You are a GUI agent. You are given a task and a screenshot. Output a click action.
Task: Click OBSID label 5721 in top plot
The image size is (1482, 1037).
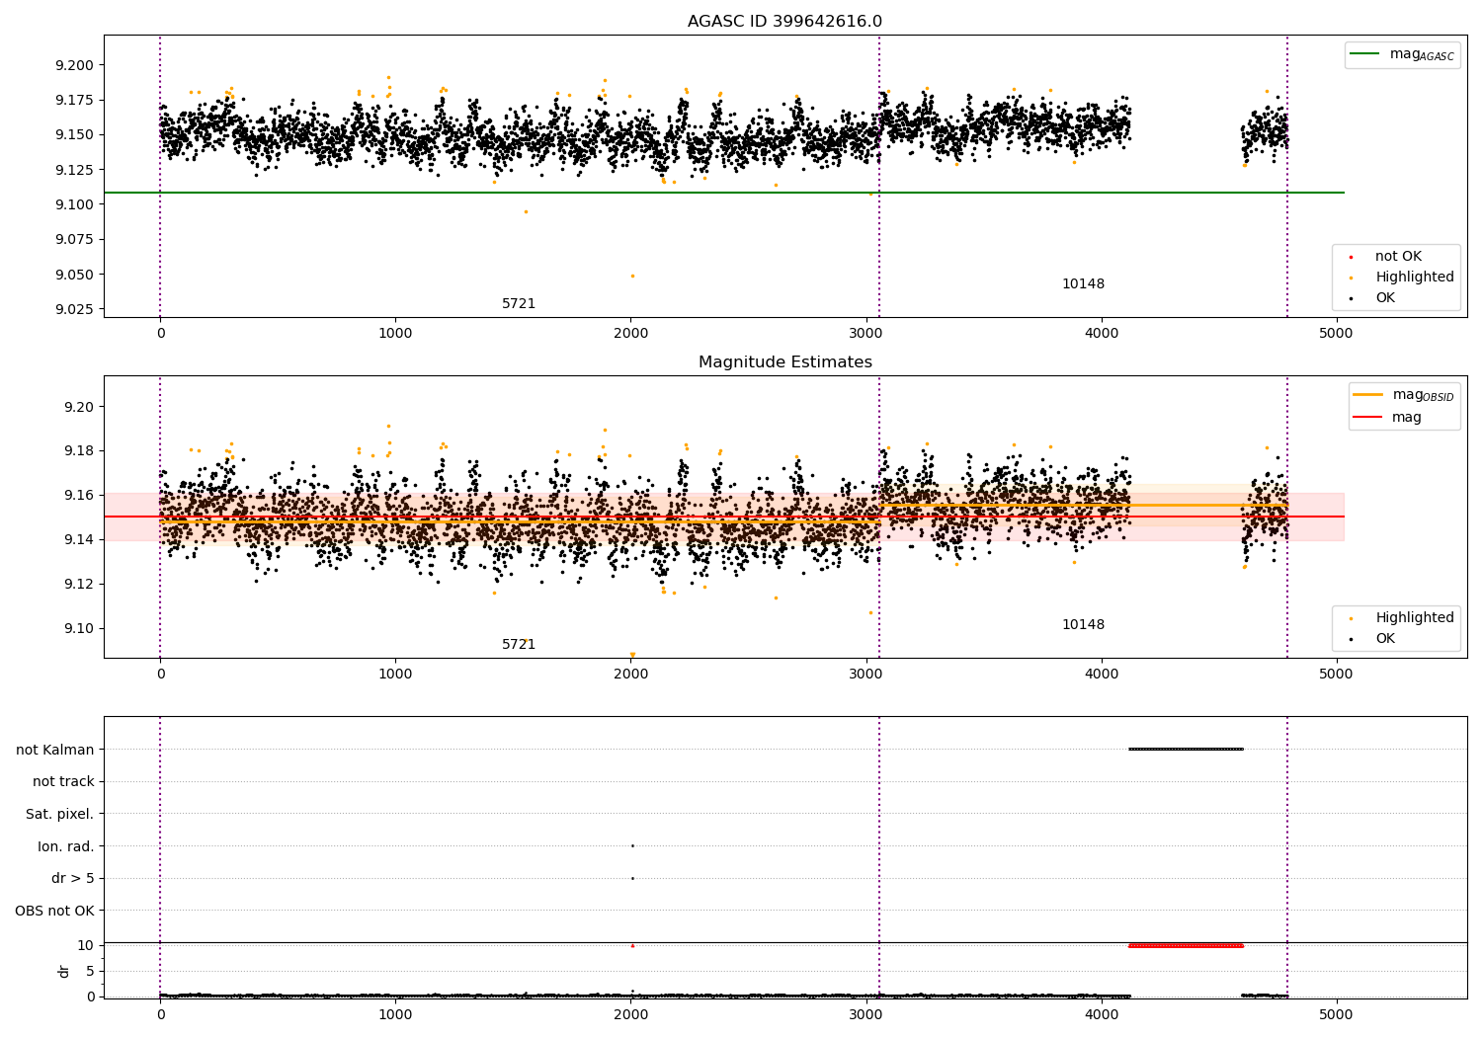pos(519,304)
